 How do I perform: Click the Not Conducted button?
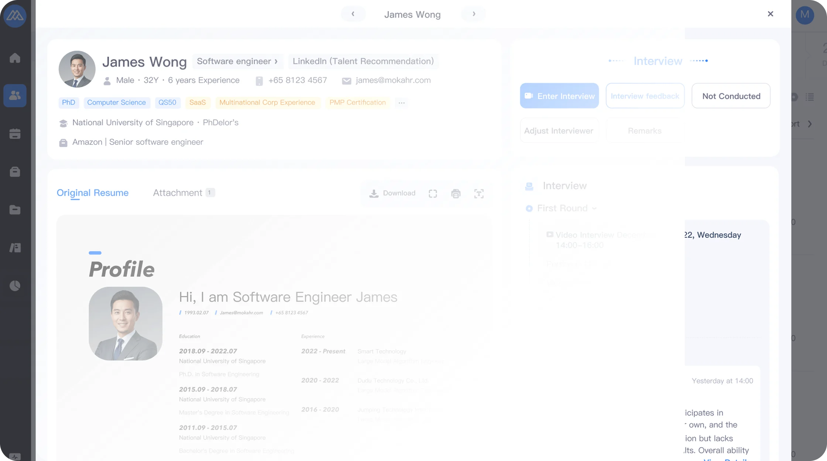tap(731, 96)
